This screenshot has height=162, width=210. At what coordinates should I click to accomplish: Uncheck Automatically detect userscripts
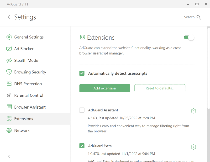(x=82, y=73)
